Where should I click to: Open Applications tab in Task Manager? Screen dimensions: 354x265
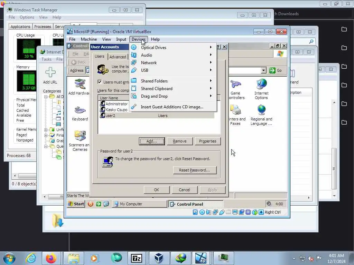tap(20, 26)
